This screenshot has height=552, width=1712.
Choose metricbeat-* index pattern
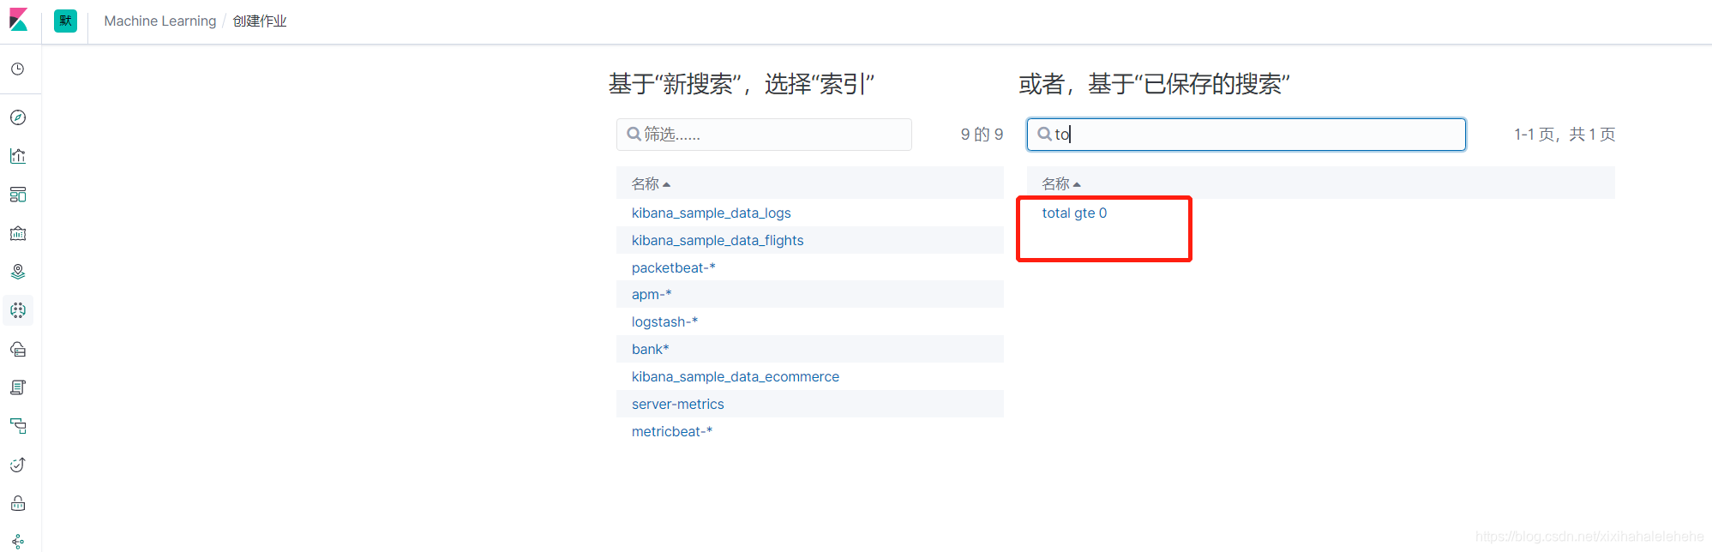tap(672, 431)
